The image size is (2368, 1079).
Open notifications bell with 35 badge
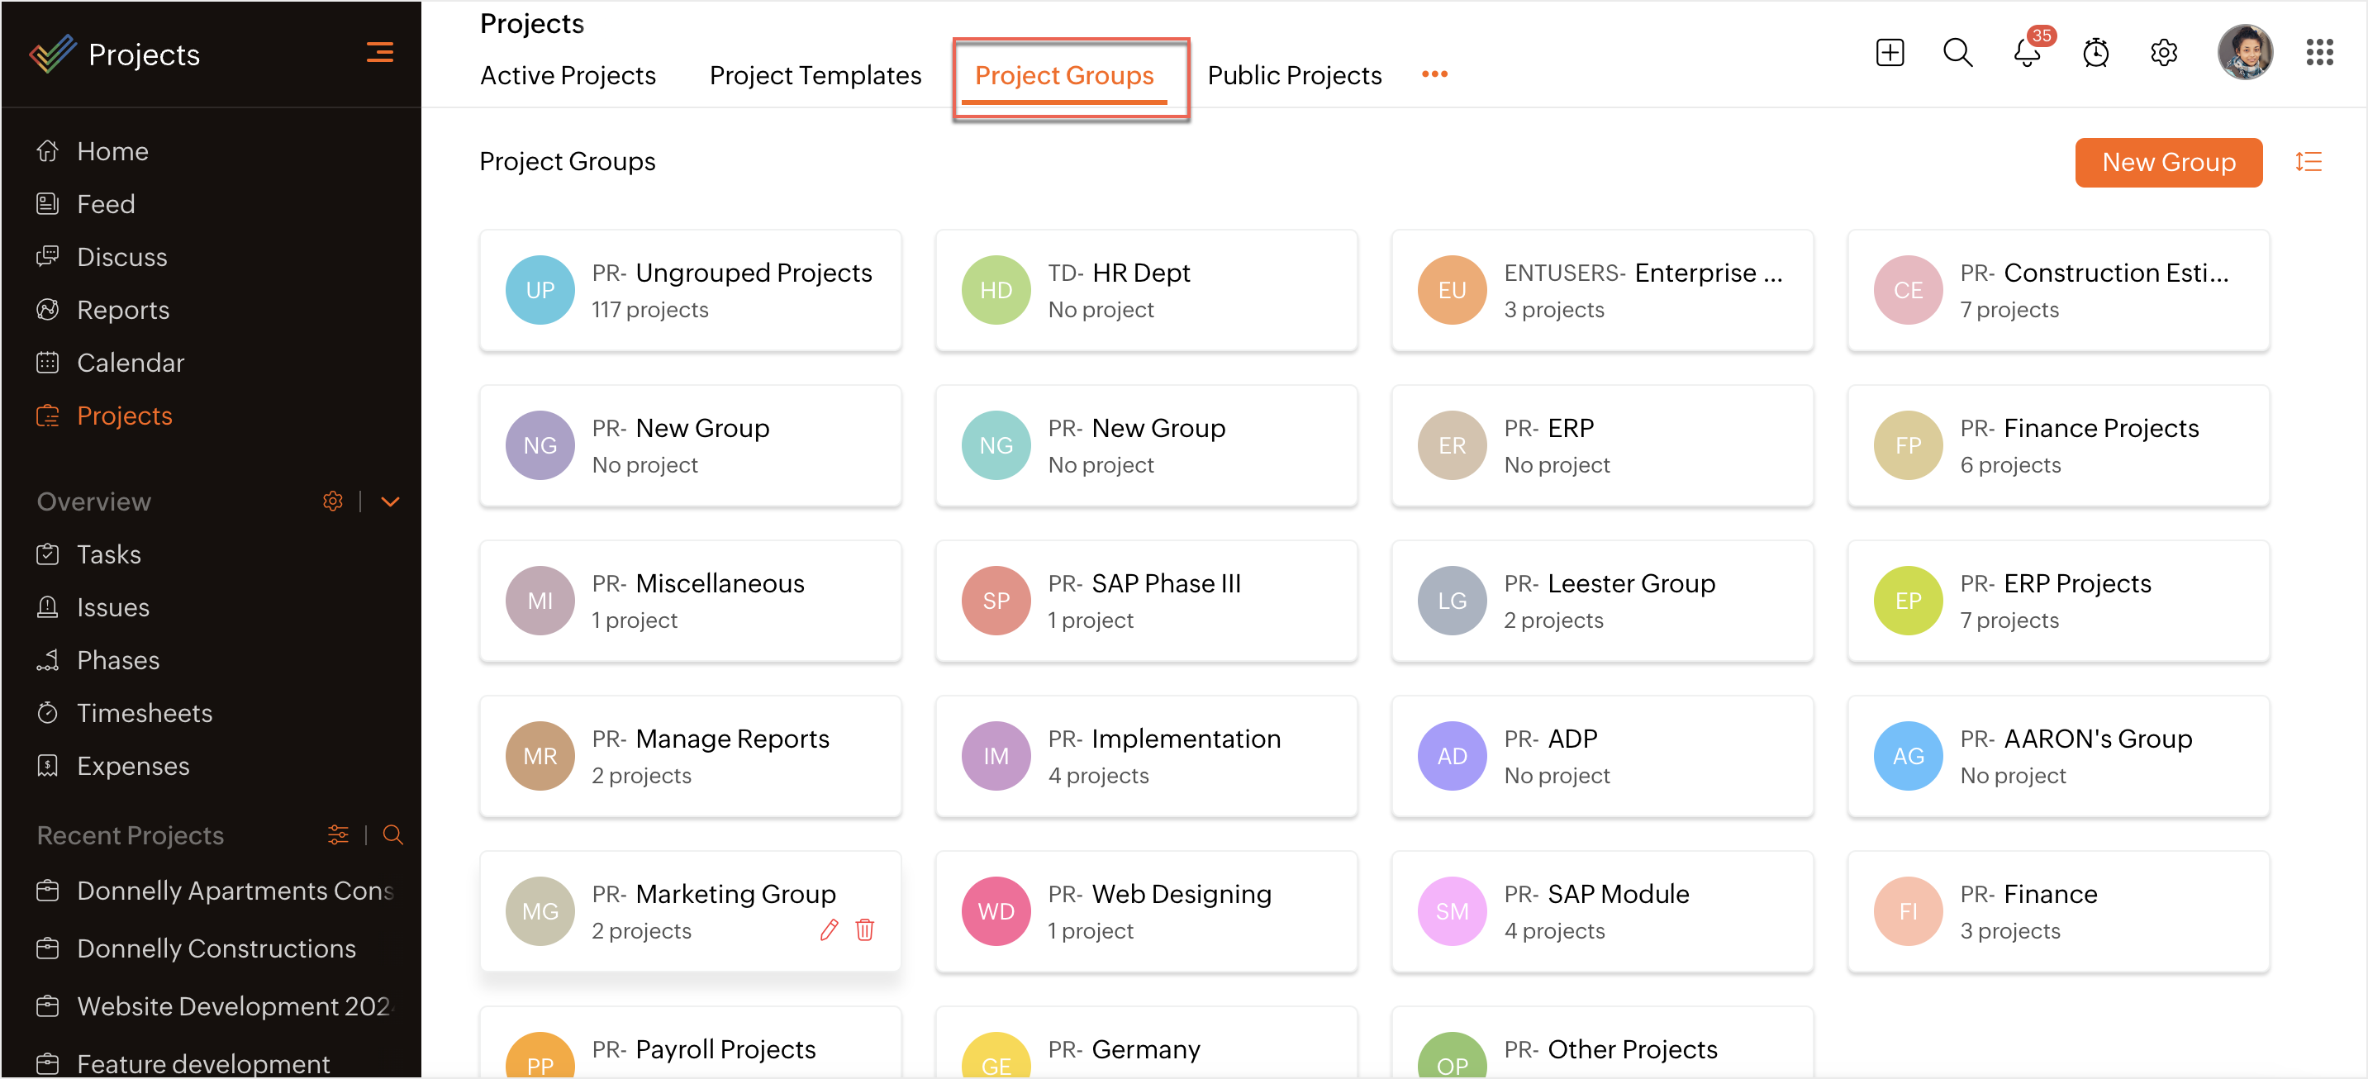pos(2026,52)
